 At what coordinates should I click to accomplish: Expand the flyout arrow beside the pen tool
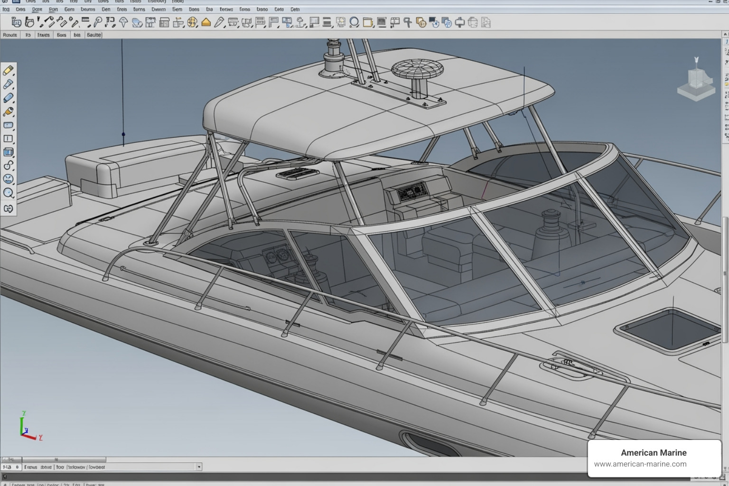(224, 25)
